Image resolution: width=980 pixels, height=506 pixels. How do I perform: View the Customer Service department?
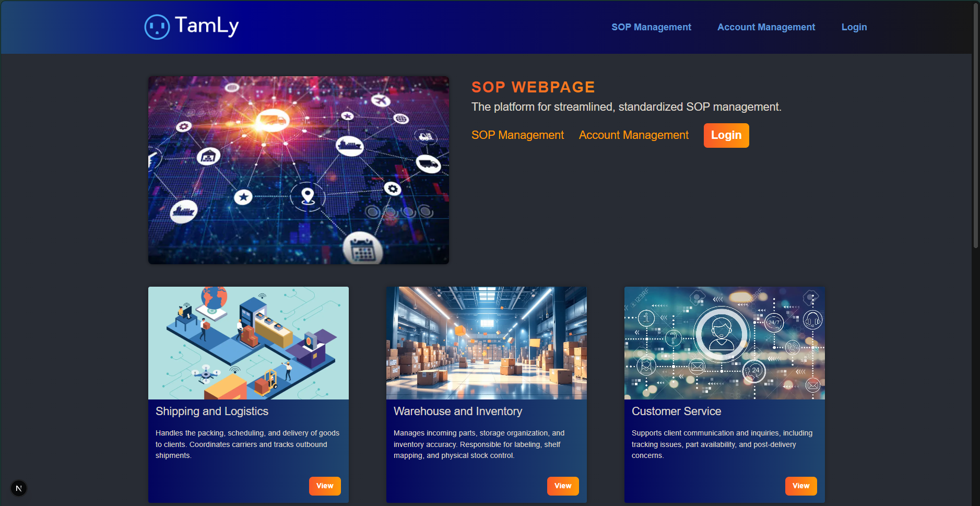[x=801, y=486]
